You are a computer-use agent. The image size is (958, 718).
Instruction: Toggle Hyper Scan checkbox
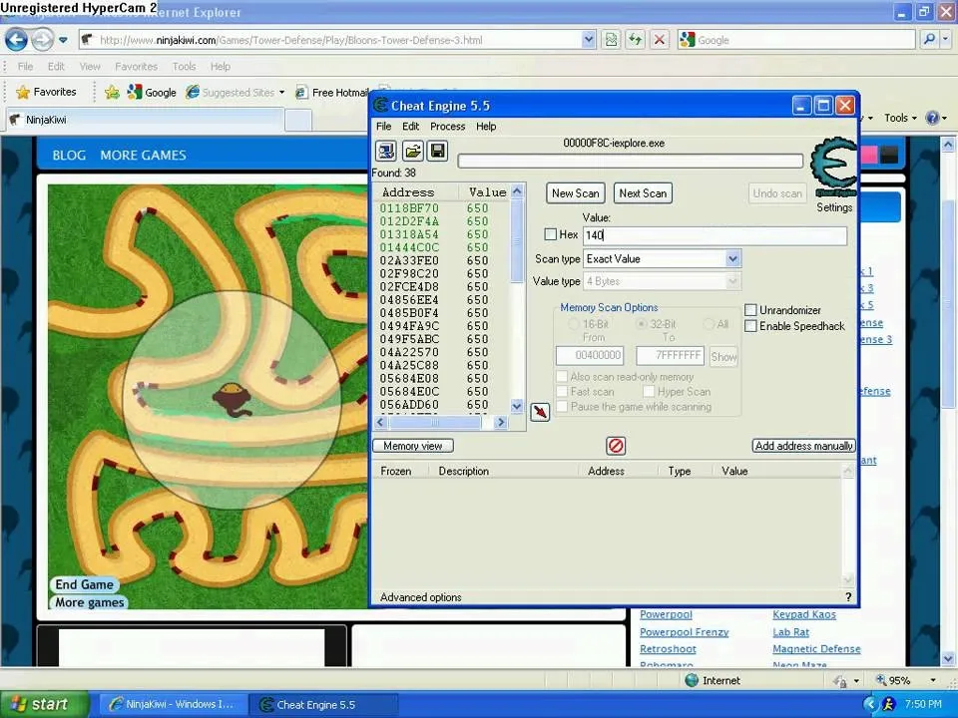click(649, 391)
